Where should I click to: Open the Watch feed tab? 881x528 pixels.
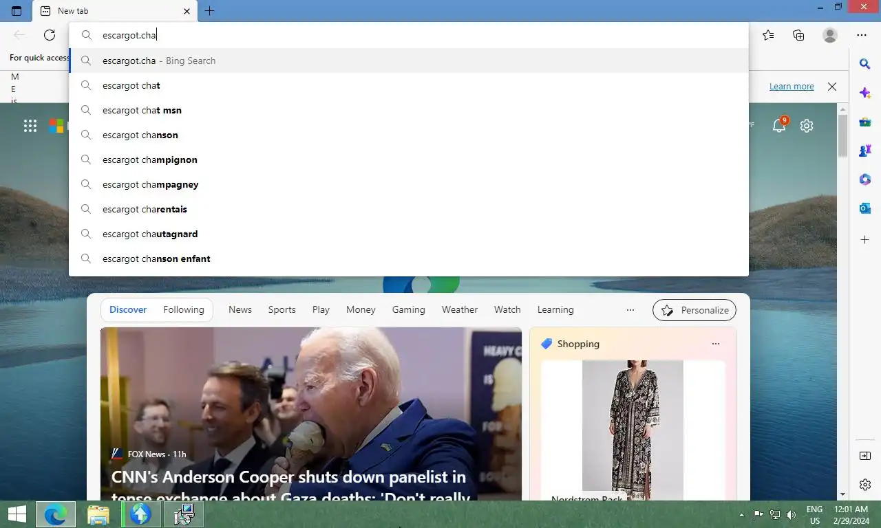tap(507, 310)
